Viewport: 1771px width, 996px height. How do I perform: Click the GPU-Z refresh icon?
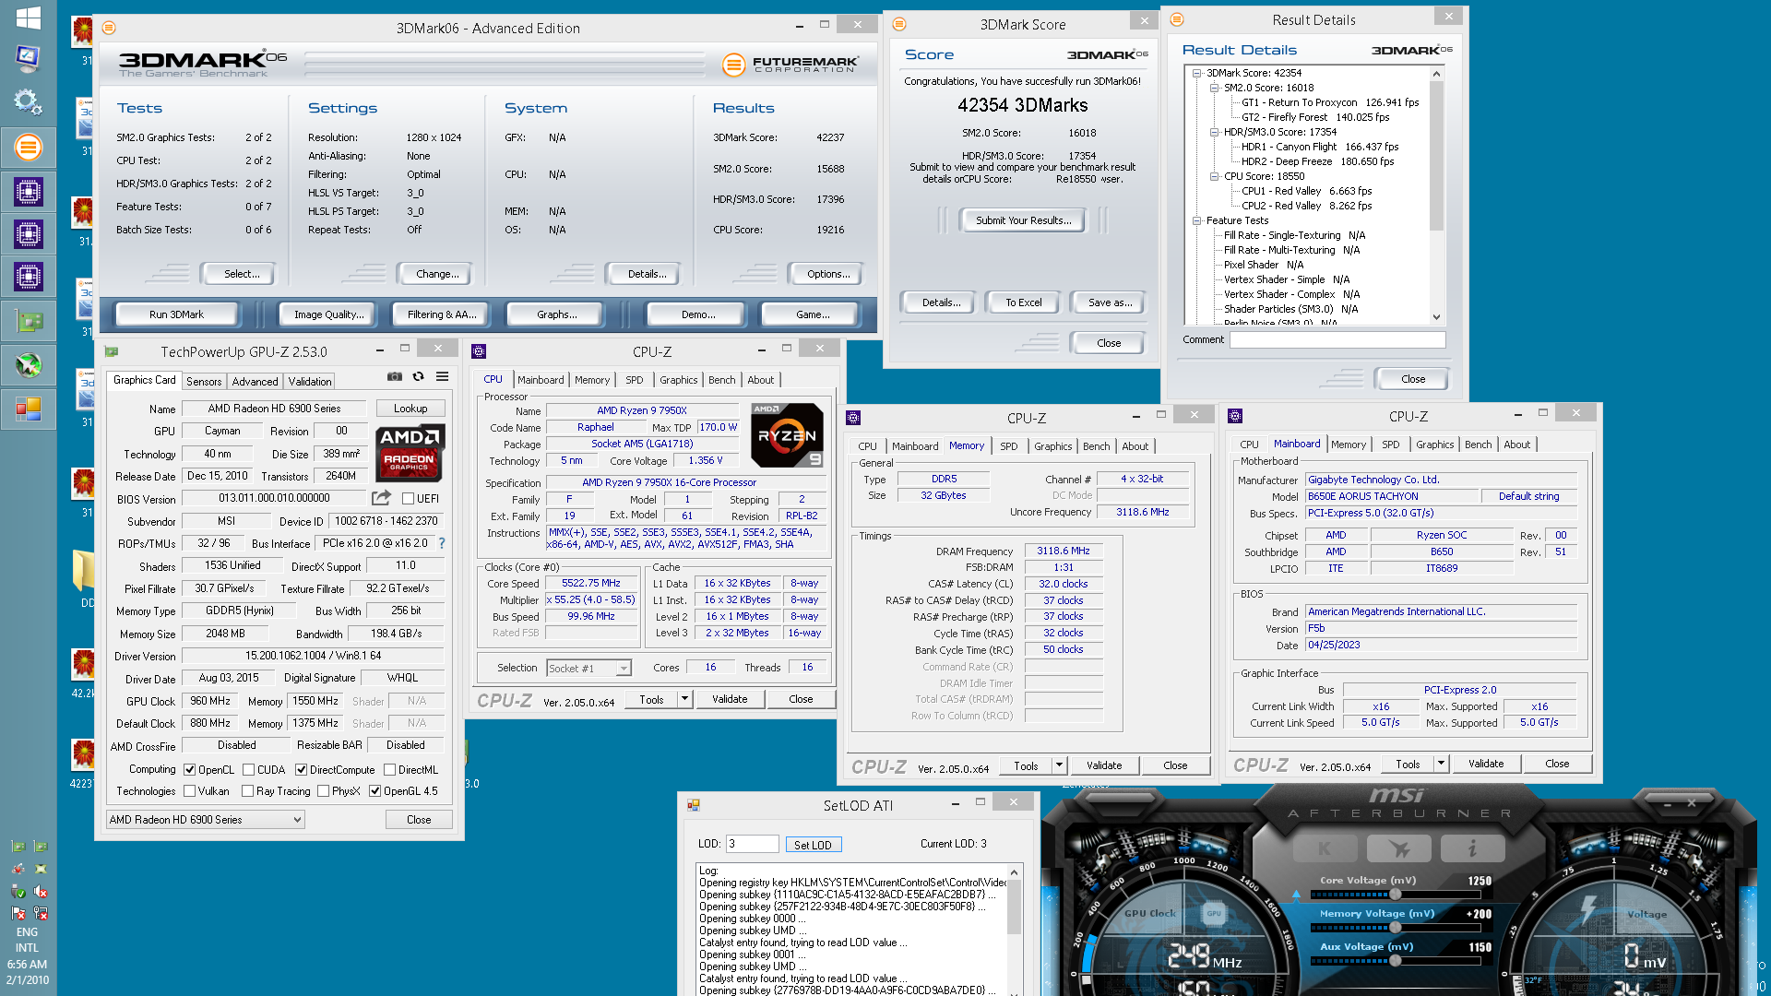tap(418, 376)
